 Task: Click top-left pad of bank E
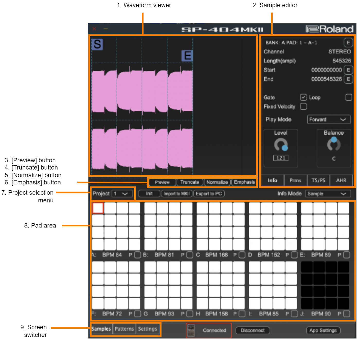click(x=307, y=208)
